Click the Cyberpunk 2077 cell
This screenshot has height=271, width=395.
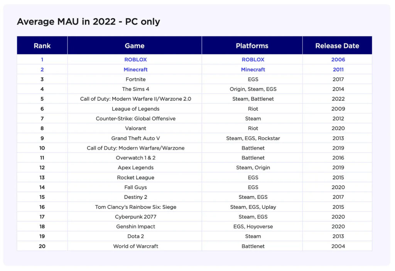(135, 217)
